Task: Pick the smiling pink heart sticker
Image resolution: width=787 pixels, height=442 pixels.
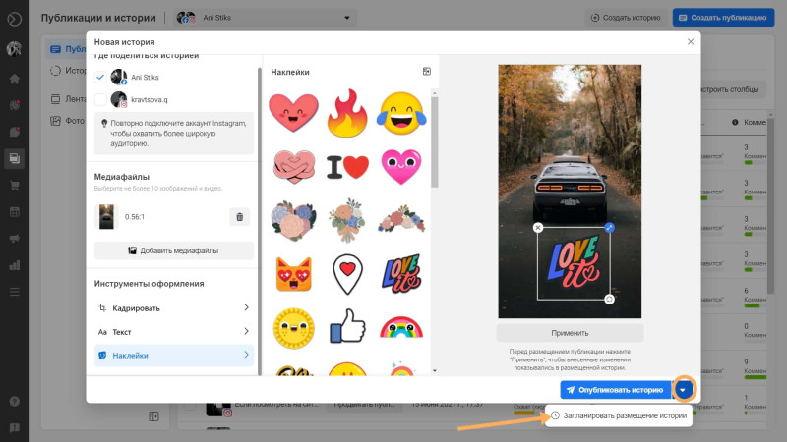Action: pos(401,167)
